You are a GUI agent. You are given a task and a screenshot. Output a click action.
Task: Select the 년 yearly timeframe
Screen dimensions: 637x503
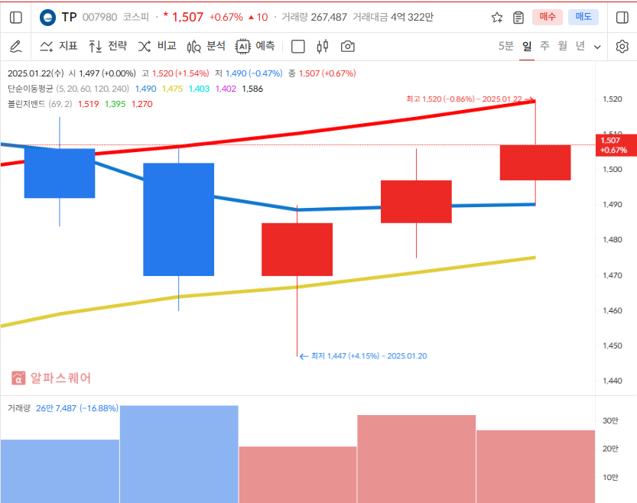click(x=580, y=47)
